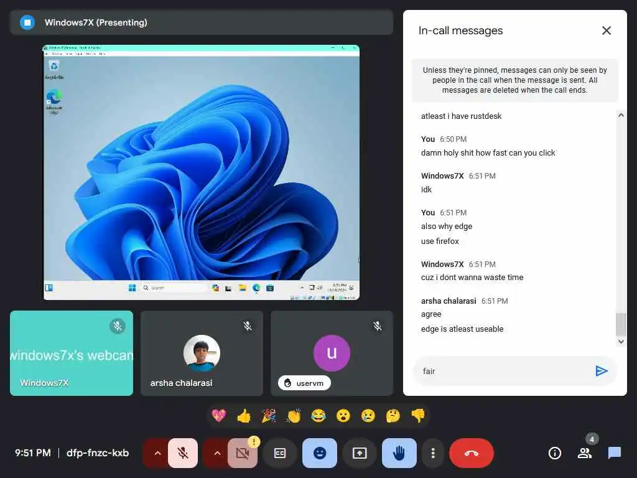Send the surprised face reaction
The image size is (637, 478).
(x=343, y=415)
